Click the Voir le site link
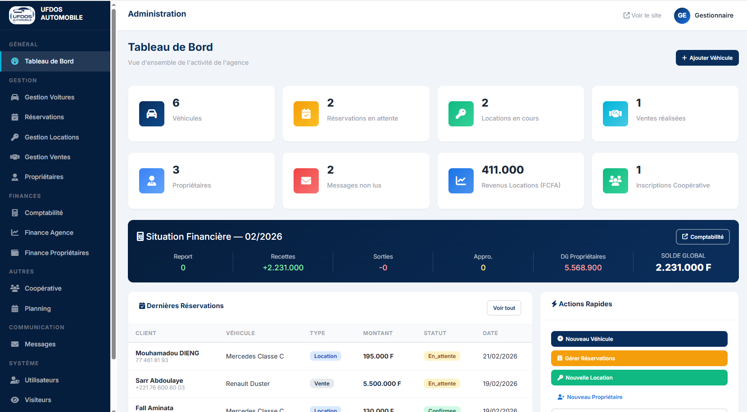This screenshot has width=747, height=412. coord(642,15)
